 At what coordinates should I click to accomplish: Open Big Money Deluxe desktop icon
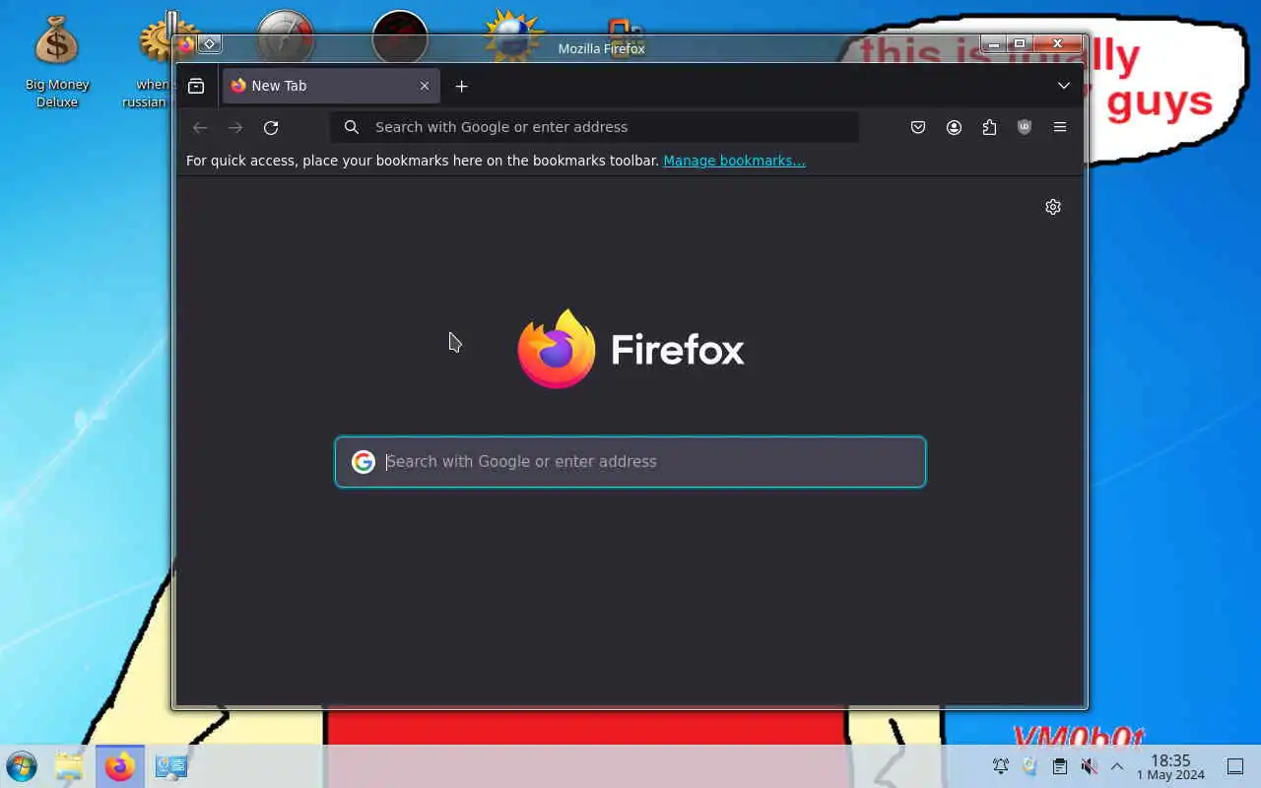coord(57,61)
